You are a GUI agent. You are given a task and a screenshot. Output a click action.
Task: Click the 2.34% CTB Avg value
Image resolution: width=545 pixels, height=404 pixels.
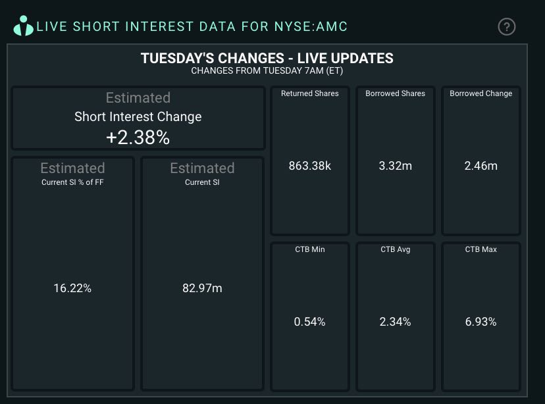[396, 322]
